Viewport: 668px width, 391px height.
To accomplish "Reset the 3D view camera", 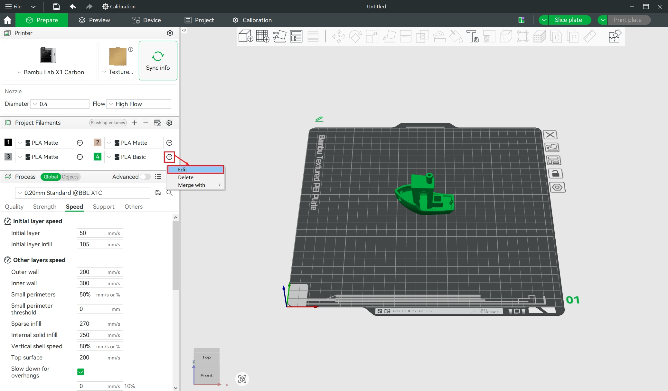I will click(242, 379).
